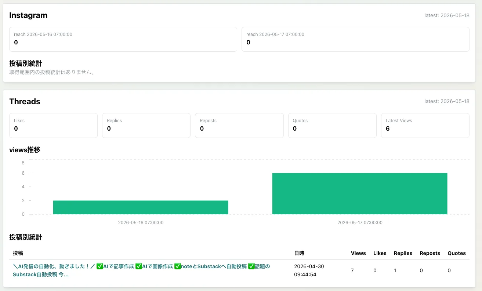Click the Replies value 1 in the post row
482x291 pixels.
(395, 270)
